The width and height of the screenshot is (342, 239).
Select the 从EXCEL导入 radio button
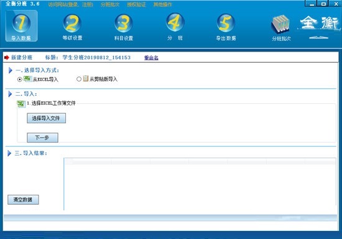20,79
